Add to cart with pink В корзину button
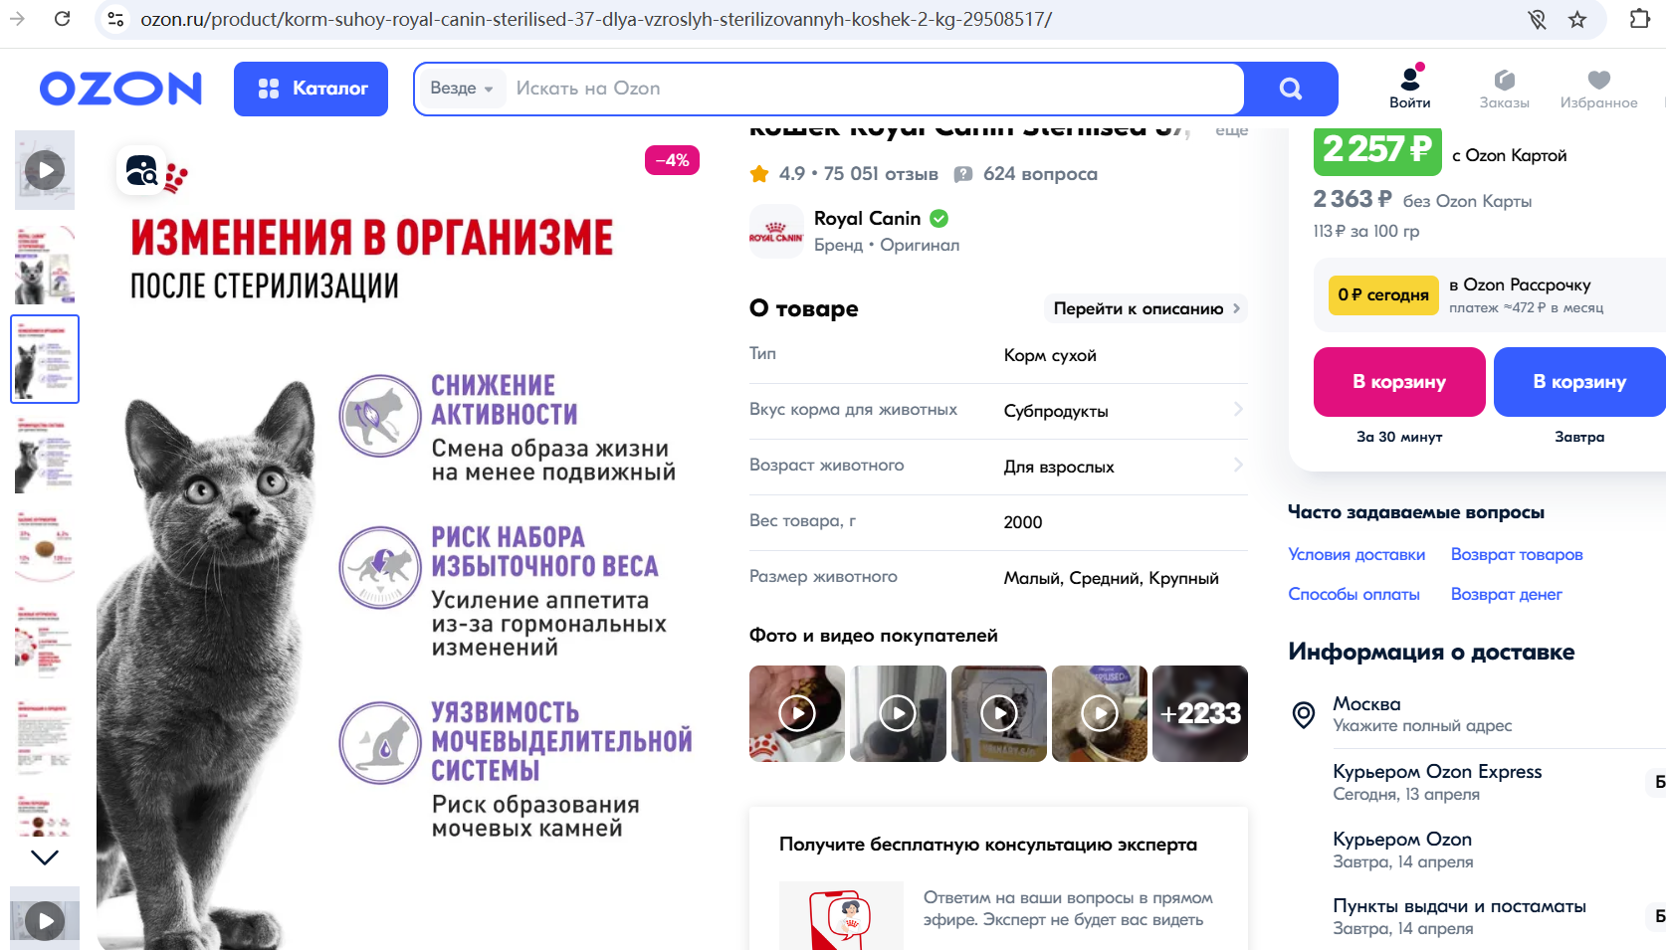The image size is (1666, 950). tap(1399, 382)
